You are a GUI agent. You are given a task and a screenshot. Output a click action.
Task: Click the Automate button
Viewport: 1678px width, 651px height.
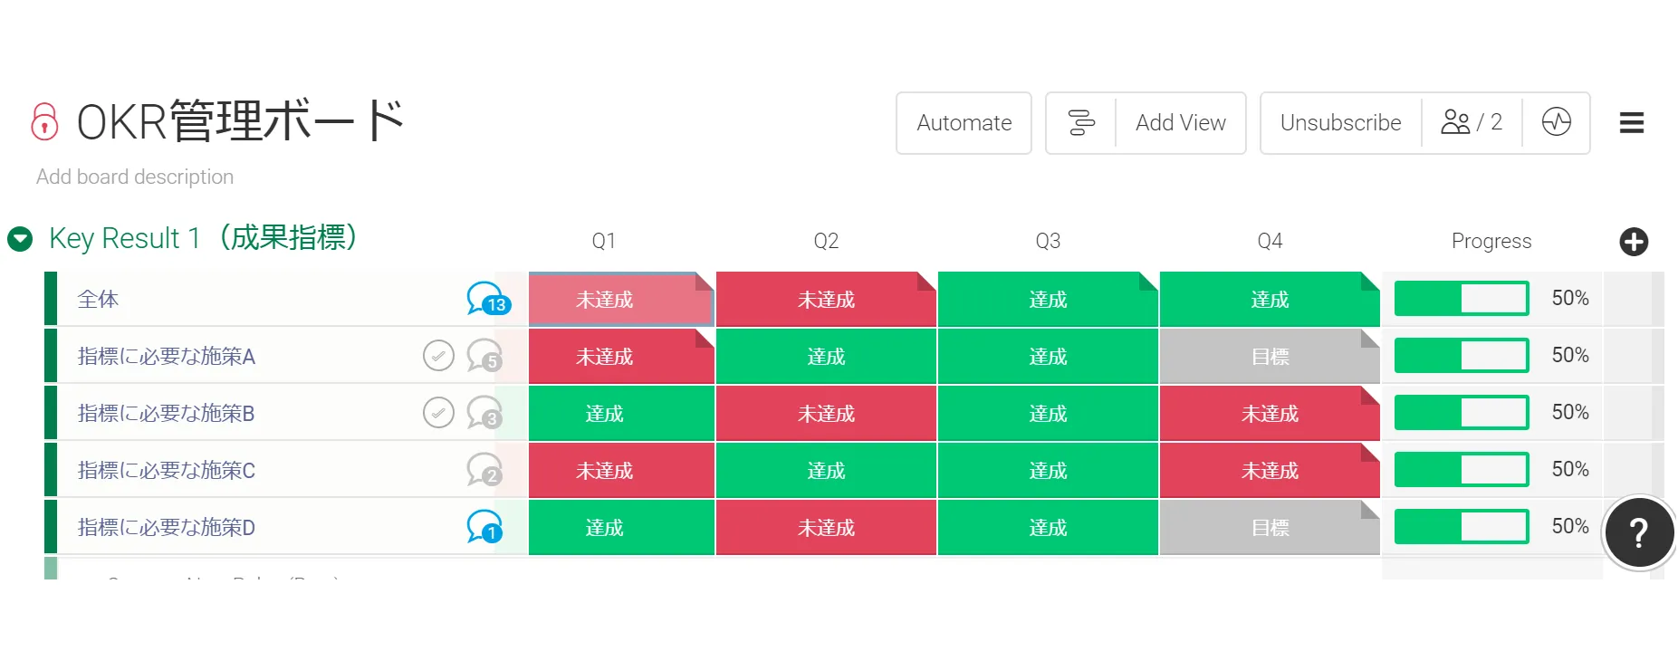point(964,123)
